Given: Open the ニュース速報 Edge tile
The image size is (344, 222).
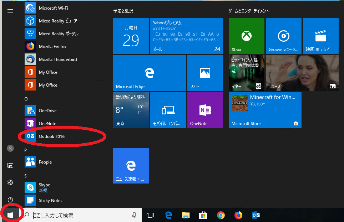Looking at the screenshot, I should [131, 166].
